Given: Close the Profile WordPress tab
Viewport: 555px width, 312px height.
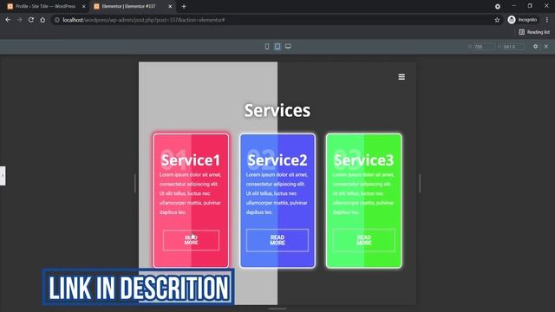Looking at the screenshot, I should pyautogui.click(x=84, y=6).
